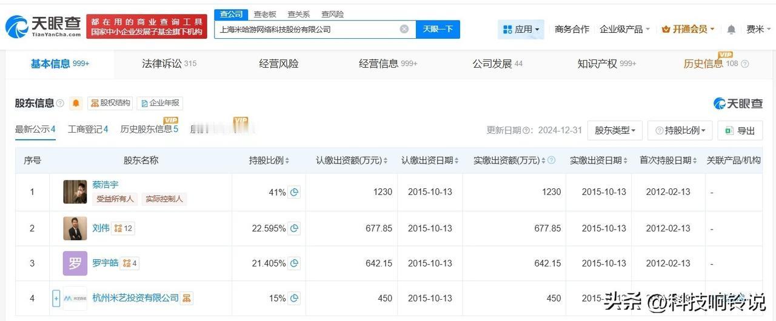The width and height of the screenshot is (776, 321).
Task: Expand the 企业级产品 menu
Action: (624, 29)
